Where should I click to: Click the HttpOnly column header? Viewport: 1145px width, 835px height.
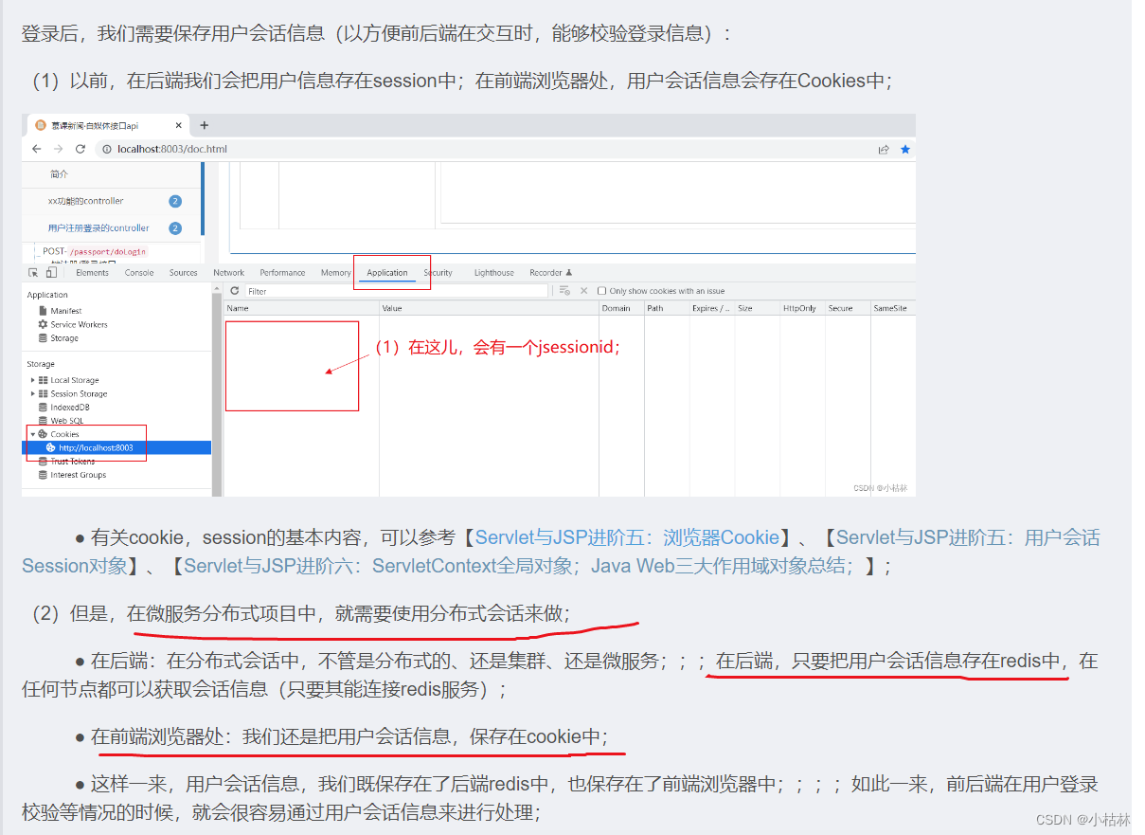pos(801,308)
